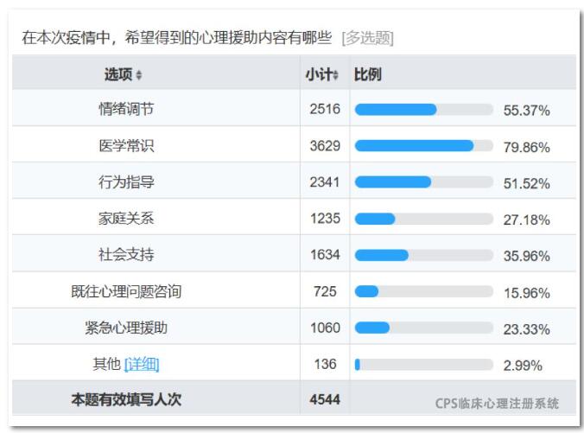The width and height of the screenshot is (584, 433).
Task: Click the 4544 total count
Action: coord(325,399)
